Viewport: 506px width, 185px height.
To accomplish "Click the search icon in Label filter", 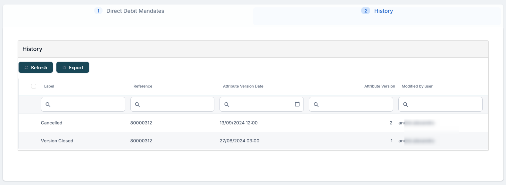I will tap(48, 105).
